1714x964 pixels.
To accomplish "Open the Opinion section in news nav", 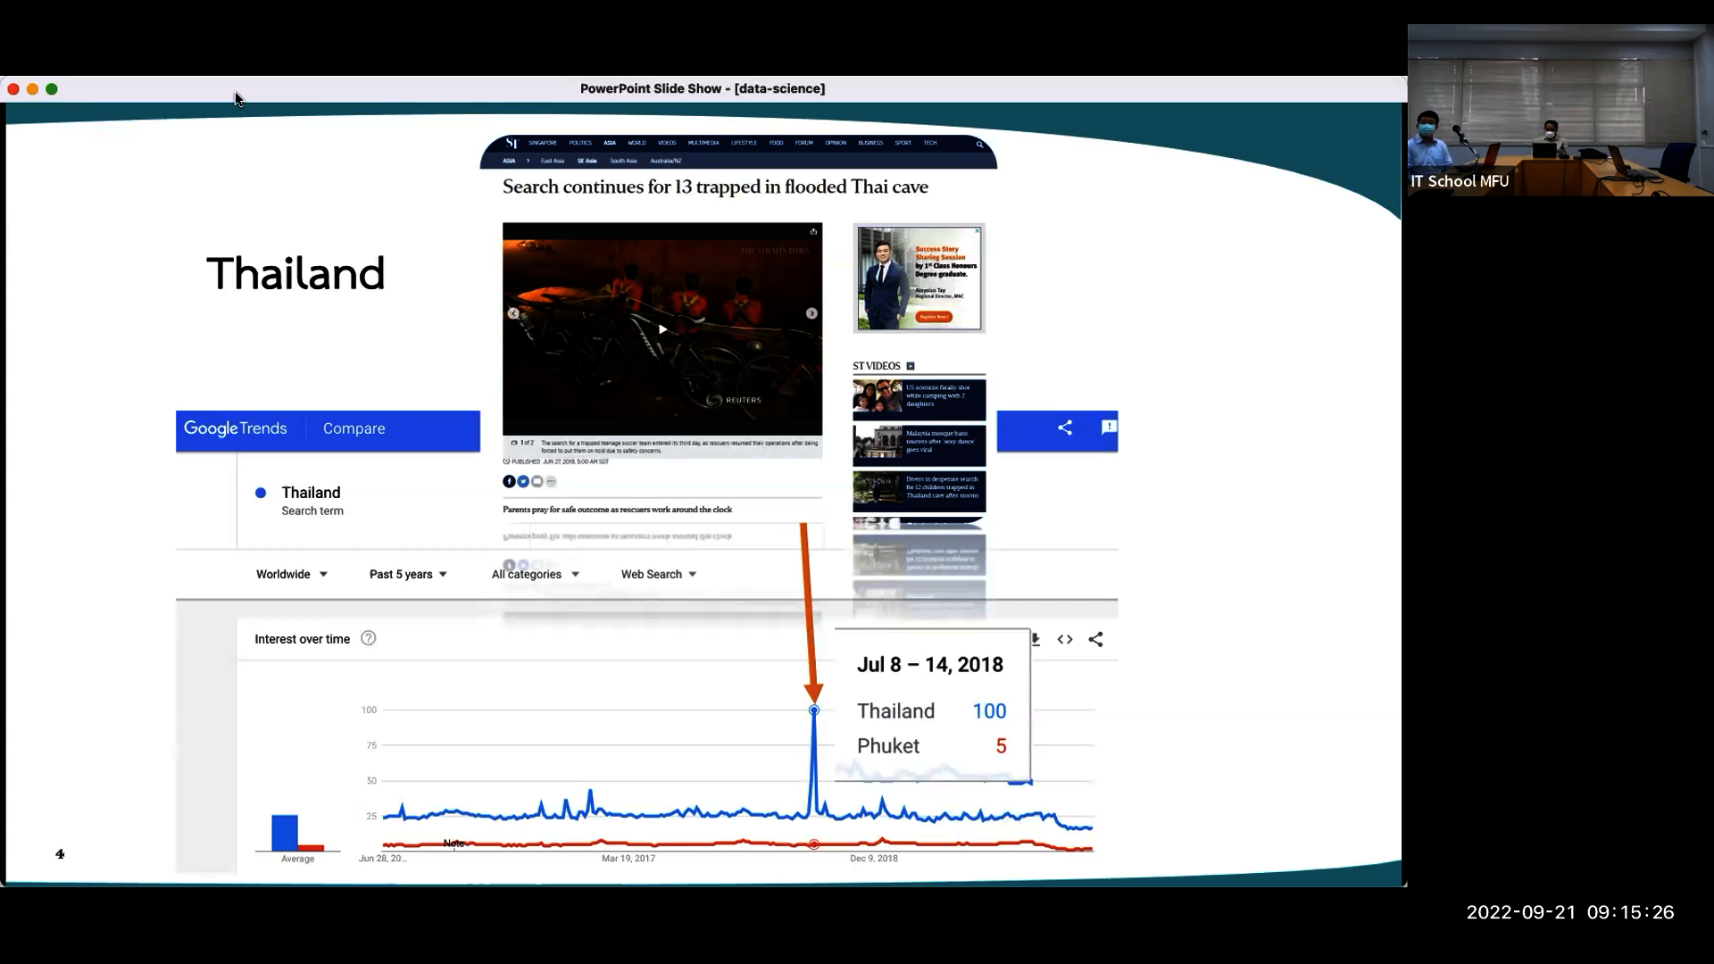I will coord(836,143).
